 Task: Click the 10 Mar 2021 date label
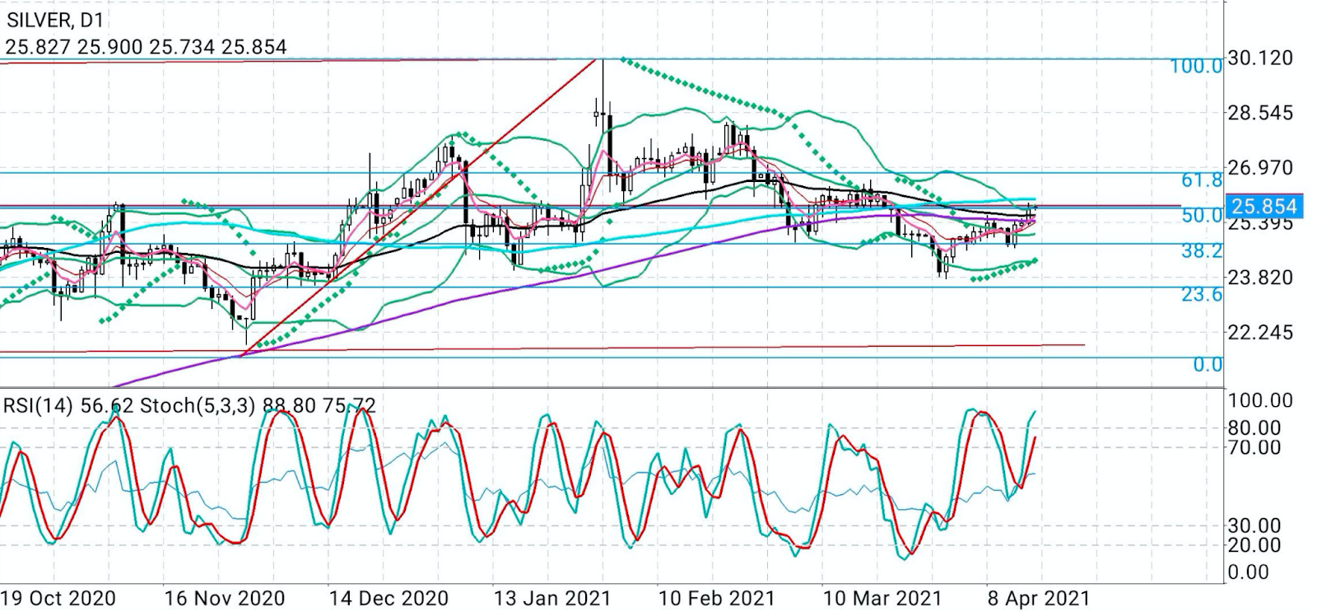coord(882,598)
